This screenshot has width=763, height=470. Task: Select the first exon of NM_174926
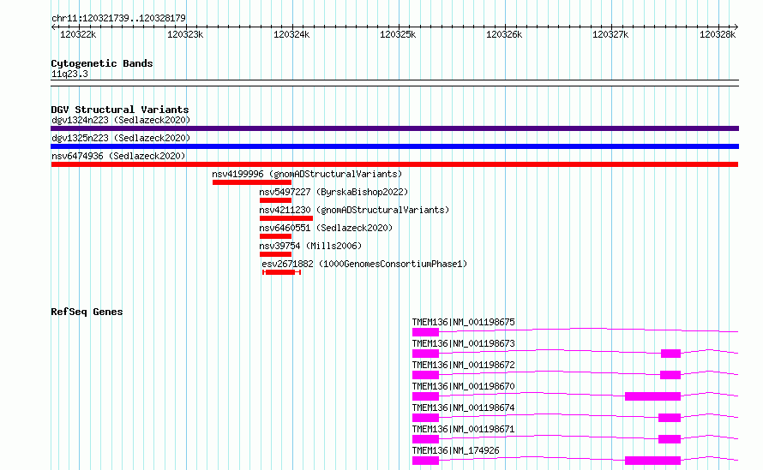(x=425, y=461)
